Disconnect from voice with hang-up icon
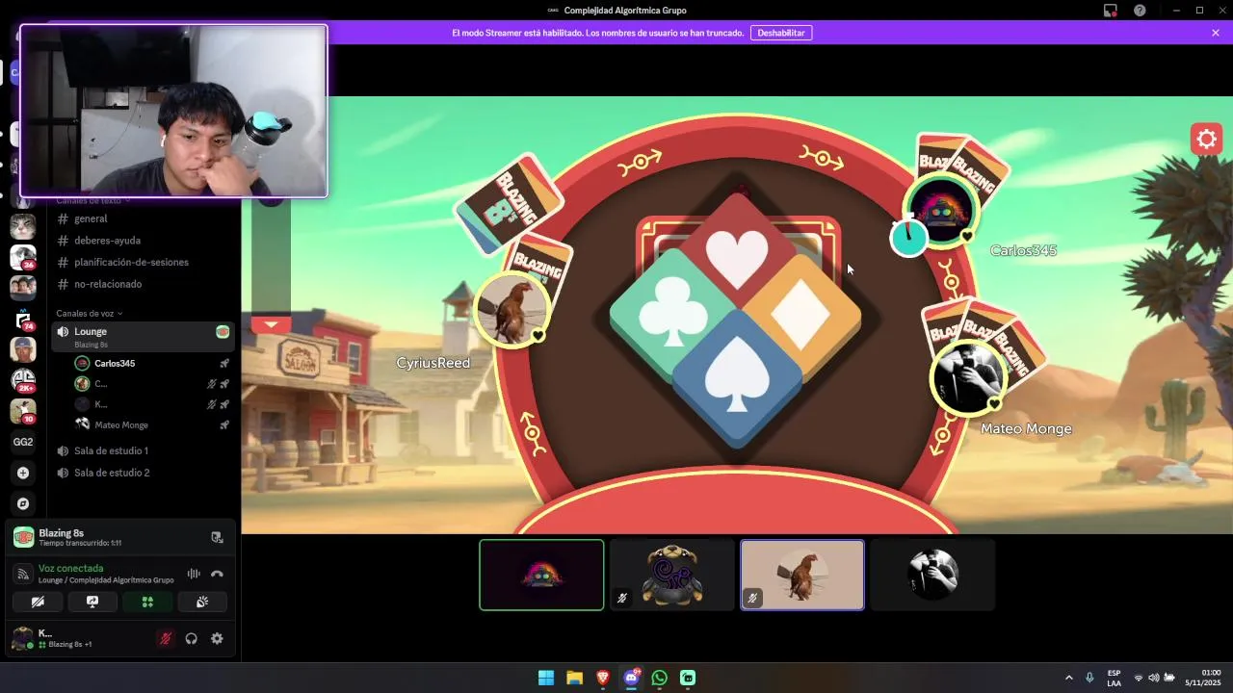This screenshot has height=693, width=1233. pyautogui.click(x=217, y=574)
